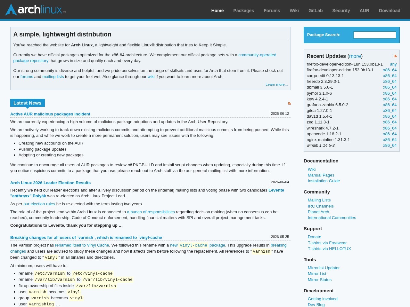Screen dimensions: 410x307
Task: Open the Planet Arch link
Action: click(x=318, y=212)
